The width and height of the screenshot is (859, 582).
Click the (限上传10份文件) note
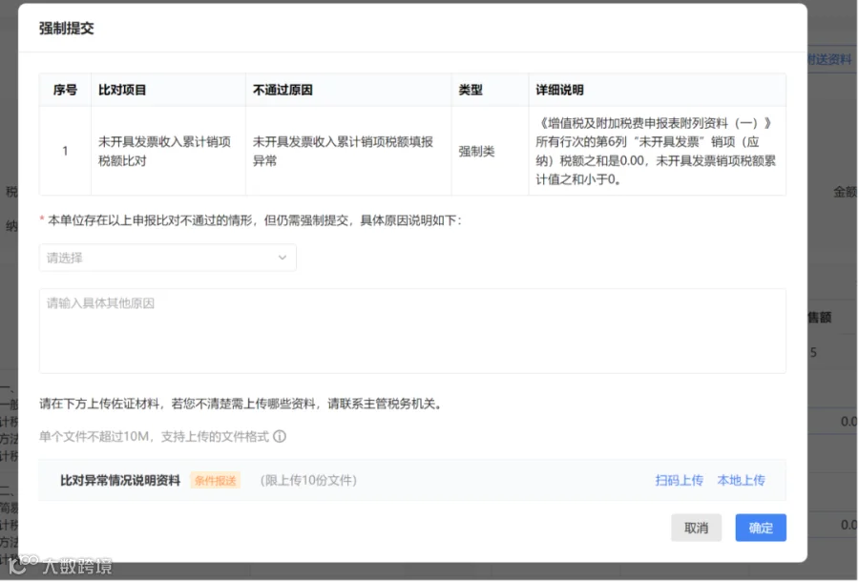click(x=308, y=481)
